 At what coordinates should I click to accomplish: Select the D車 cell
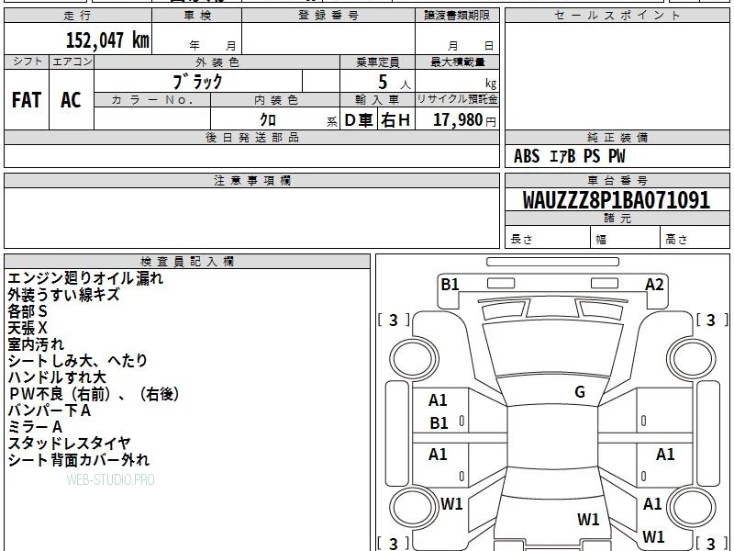(x=359, y=120)
